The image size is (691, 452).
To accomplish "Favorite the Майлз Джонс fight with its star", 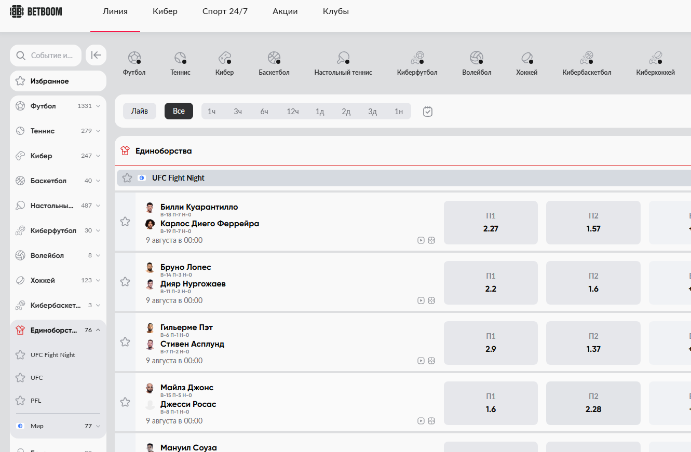I will pos(125,402).
